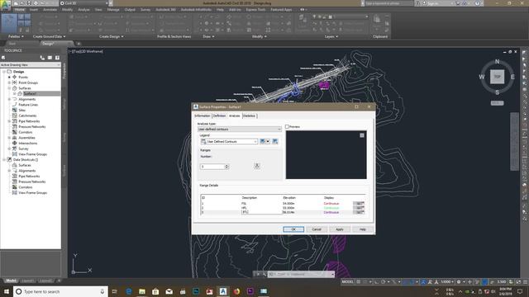Click the Help button in the dialog
The image size is (529, 297).
(362, 229)
